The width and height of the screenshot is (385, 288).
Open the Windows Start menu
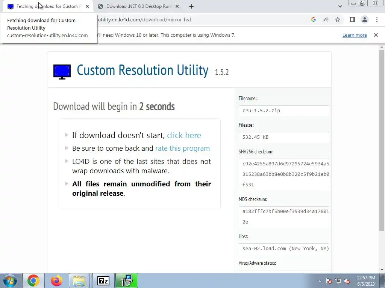[10, 280]
